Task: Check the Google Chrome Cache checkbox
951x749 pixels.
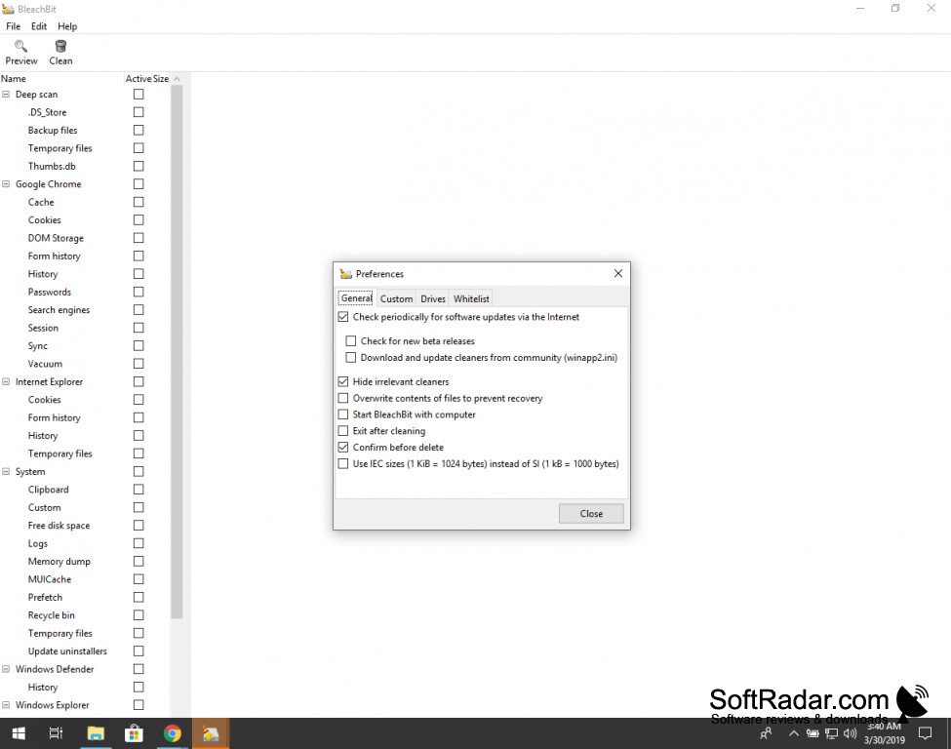Action: pyautogui.click(x=139, y=202)
